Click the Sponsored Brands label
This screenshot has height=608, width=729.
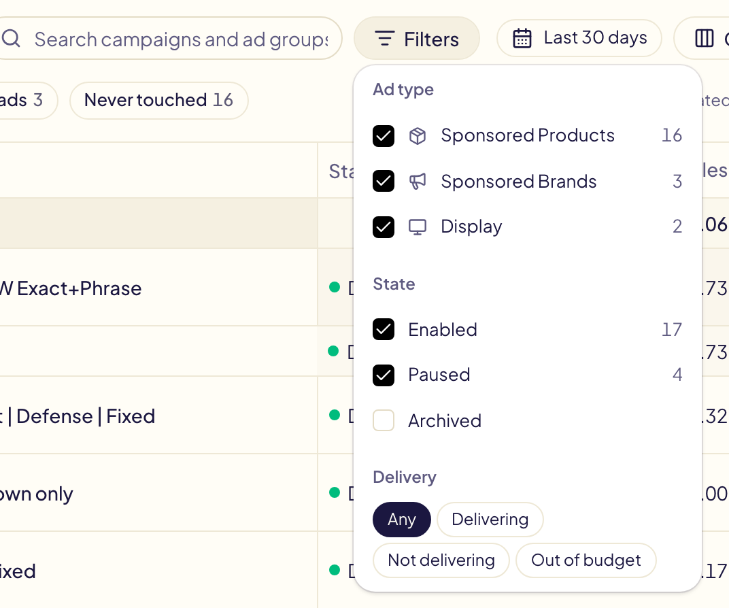[518, 182]
